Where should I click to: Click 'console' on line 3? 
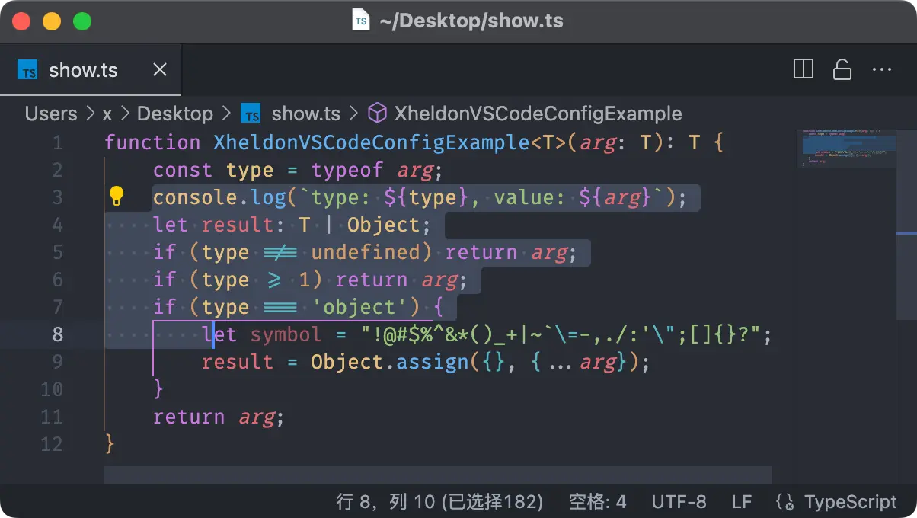coord(195,197)
